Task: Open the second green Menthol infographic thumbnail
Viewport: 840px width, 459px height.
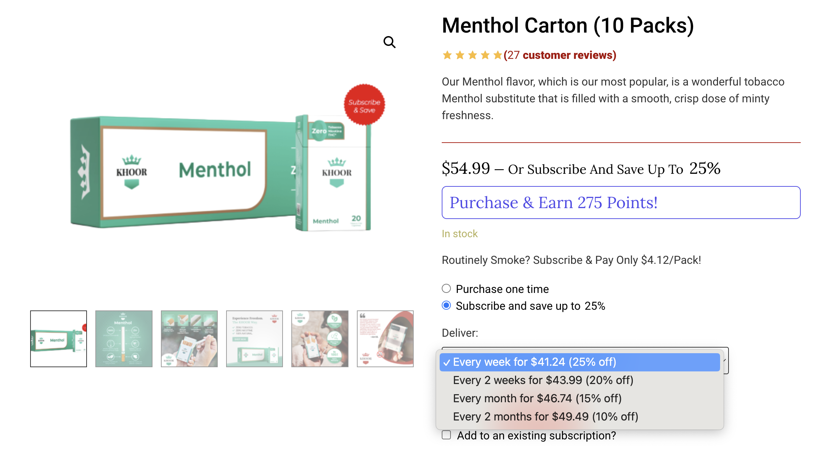Action: [124, 339]
